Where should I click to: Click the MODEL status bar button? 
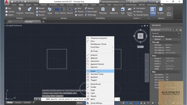(x=79, y=103)
